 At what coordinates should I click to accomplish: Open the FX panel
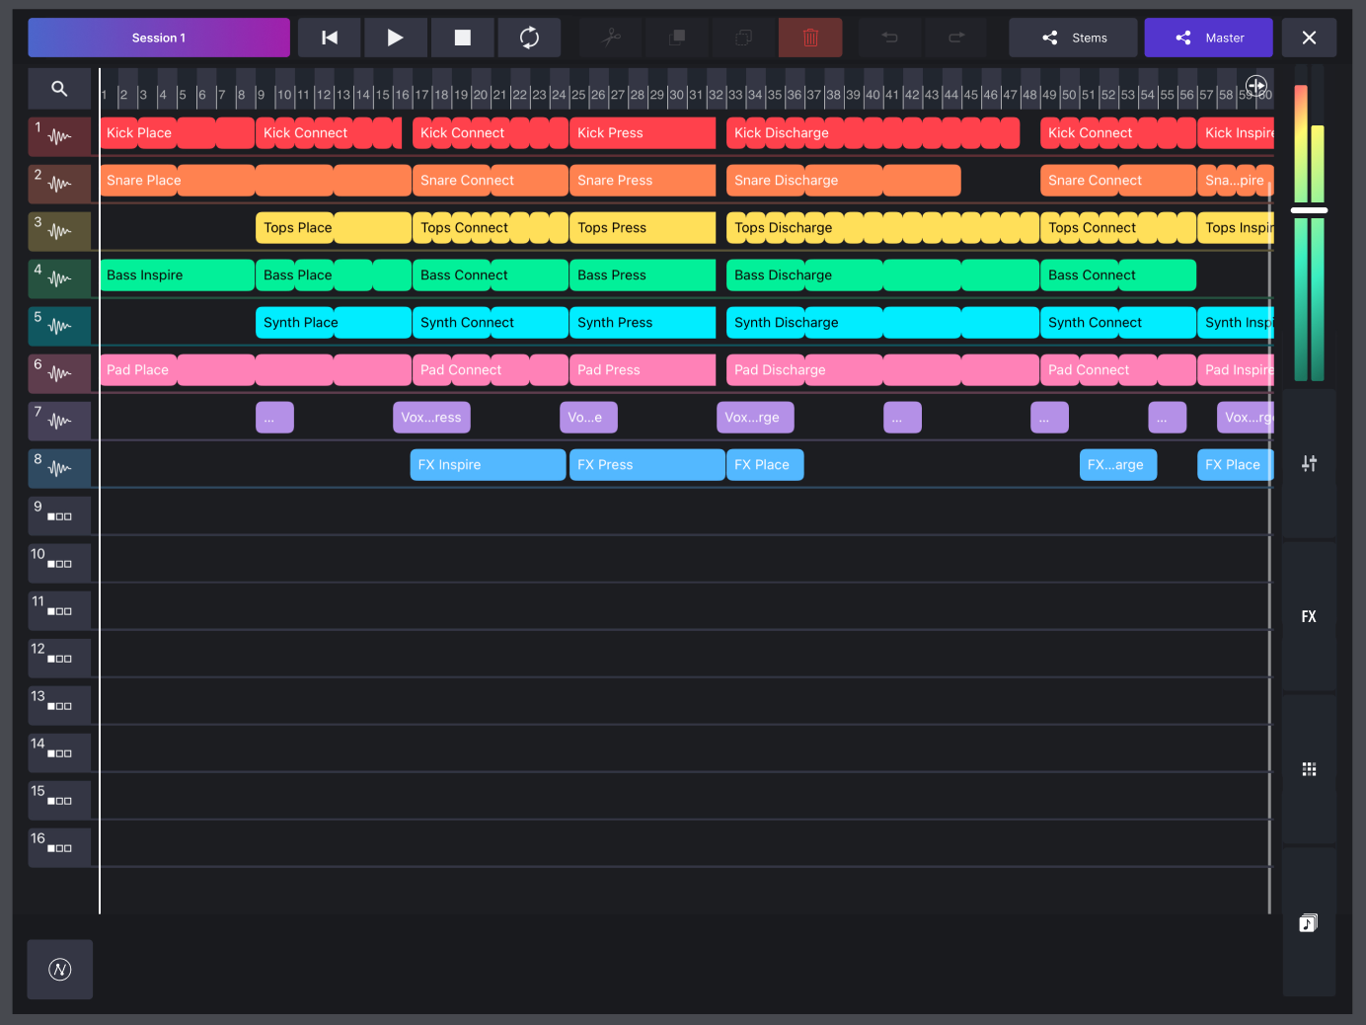coord(1309,616)
